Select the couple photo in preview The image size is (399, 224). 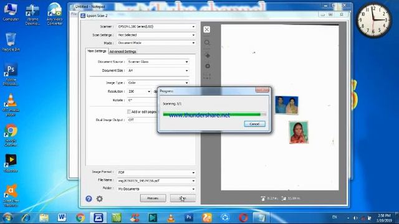[287, 105]
